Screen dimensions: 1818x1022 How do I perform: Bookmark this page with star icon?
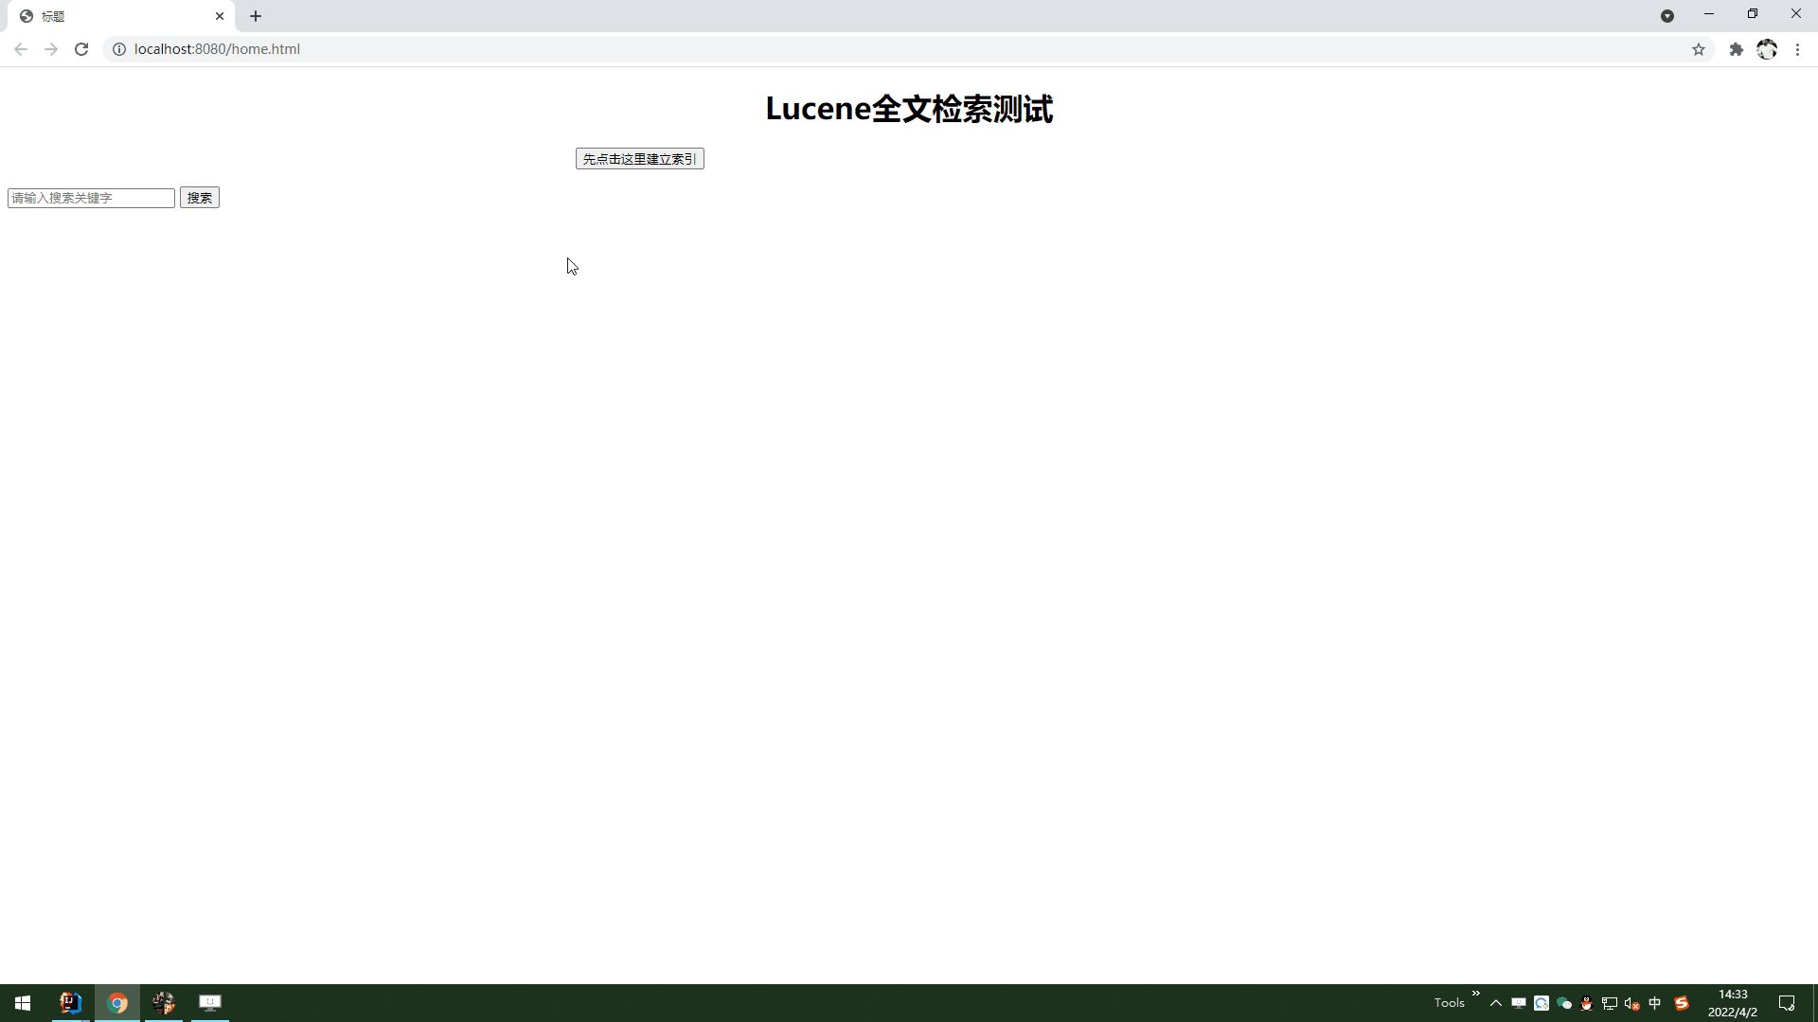click(x=1699, y=49)
